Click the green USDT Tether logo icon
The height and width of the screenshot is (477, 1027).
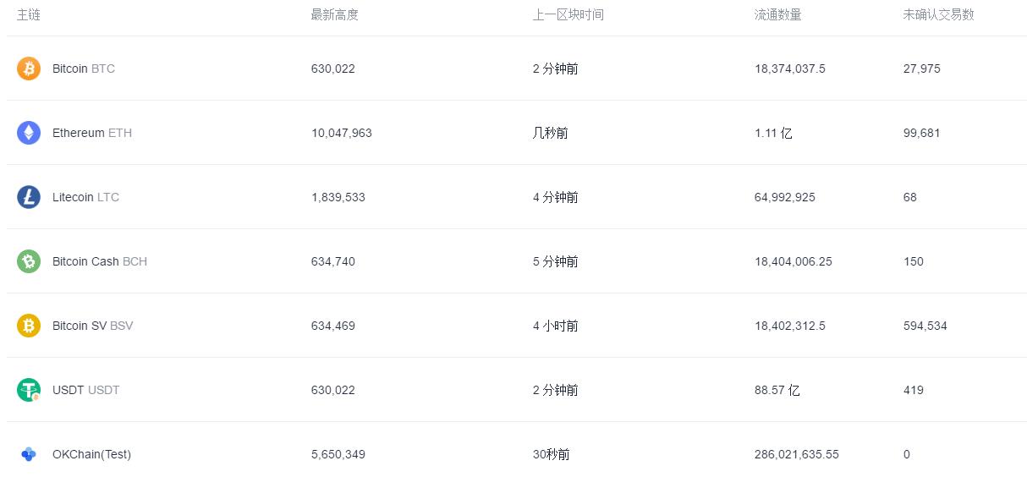pos(29,390)
